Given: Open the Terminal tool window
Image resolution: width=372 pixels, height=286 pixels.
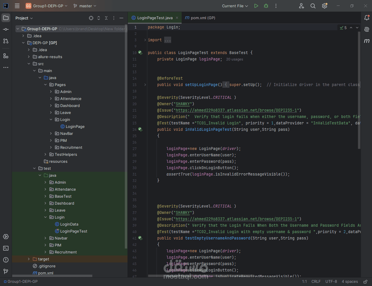Looking at the screenshot, I should click(x=6, y=248).
